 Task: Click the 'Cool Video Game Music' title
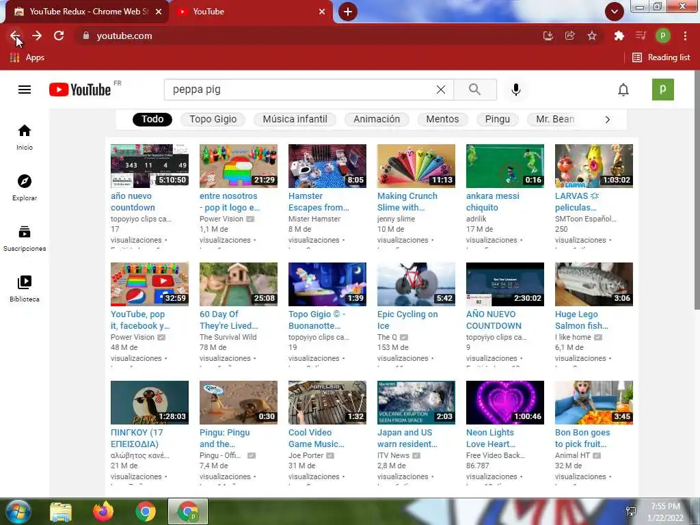316,438
